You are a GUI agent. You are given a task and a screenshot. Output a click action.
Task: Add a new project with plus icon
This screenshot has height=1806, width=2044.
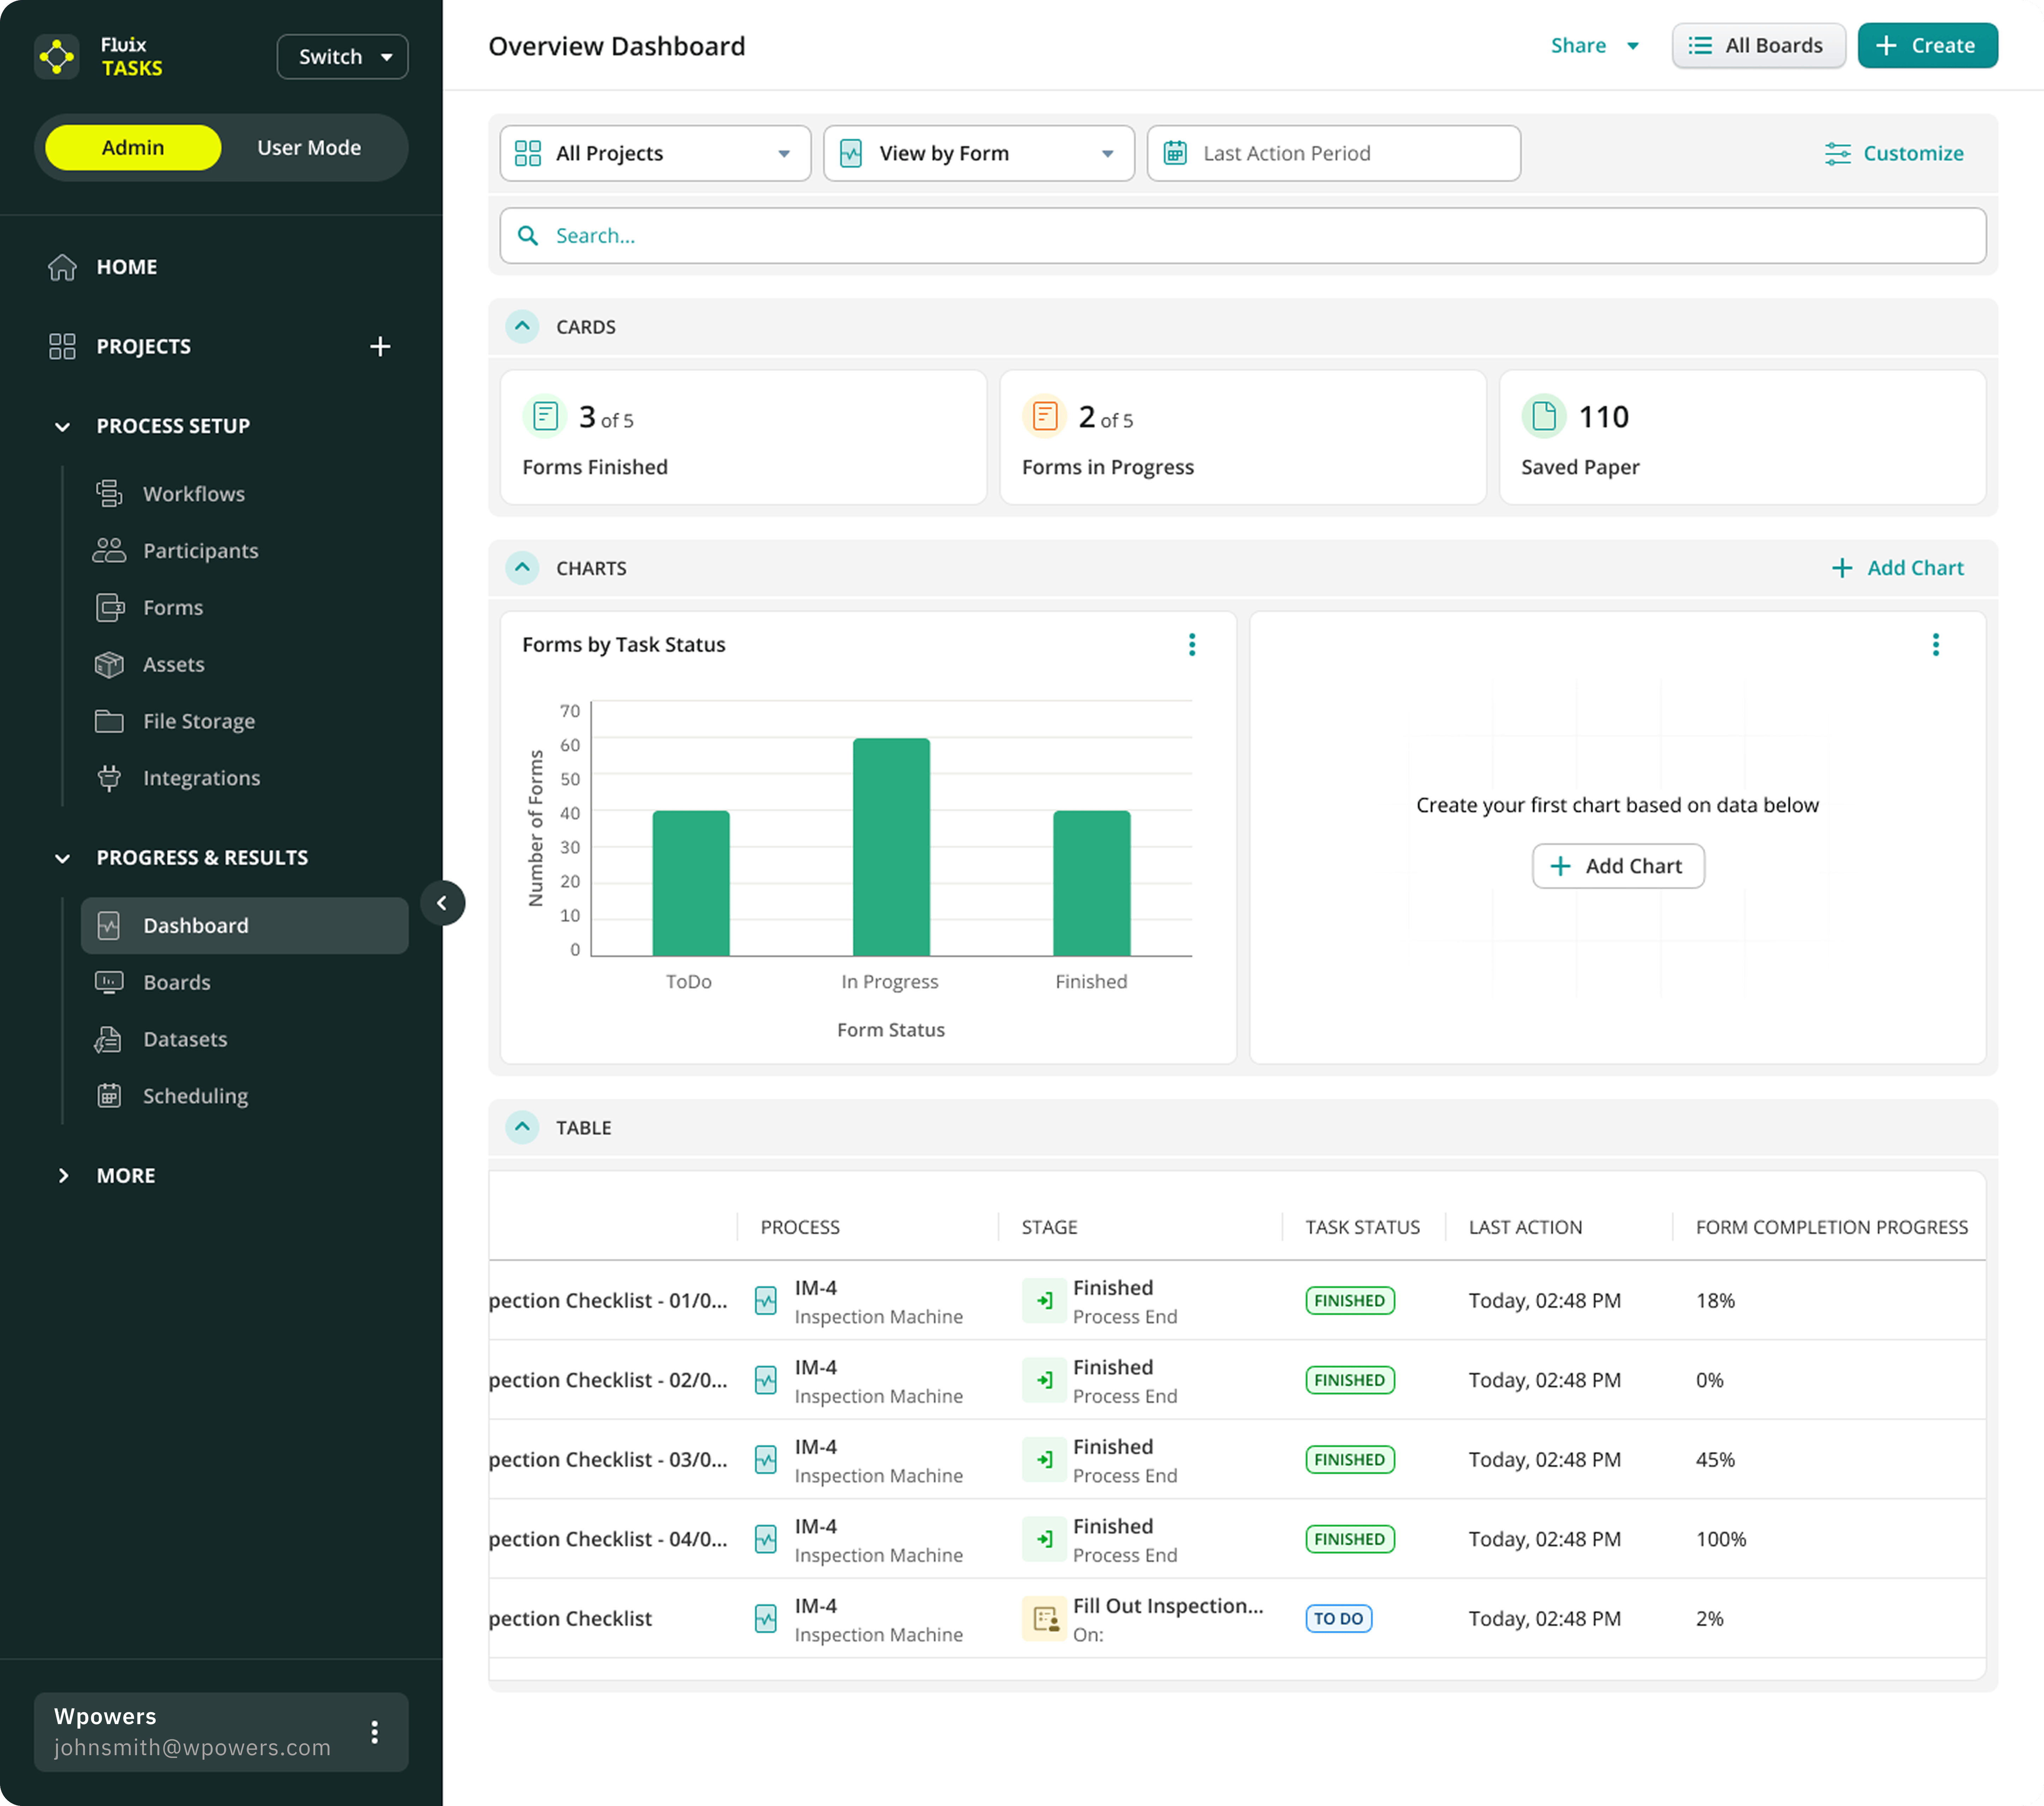(380, 346)
